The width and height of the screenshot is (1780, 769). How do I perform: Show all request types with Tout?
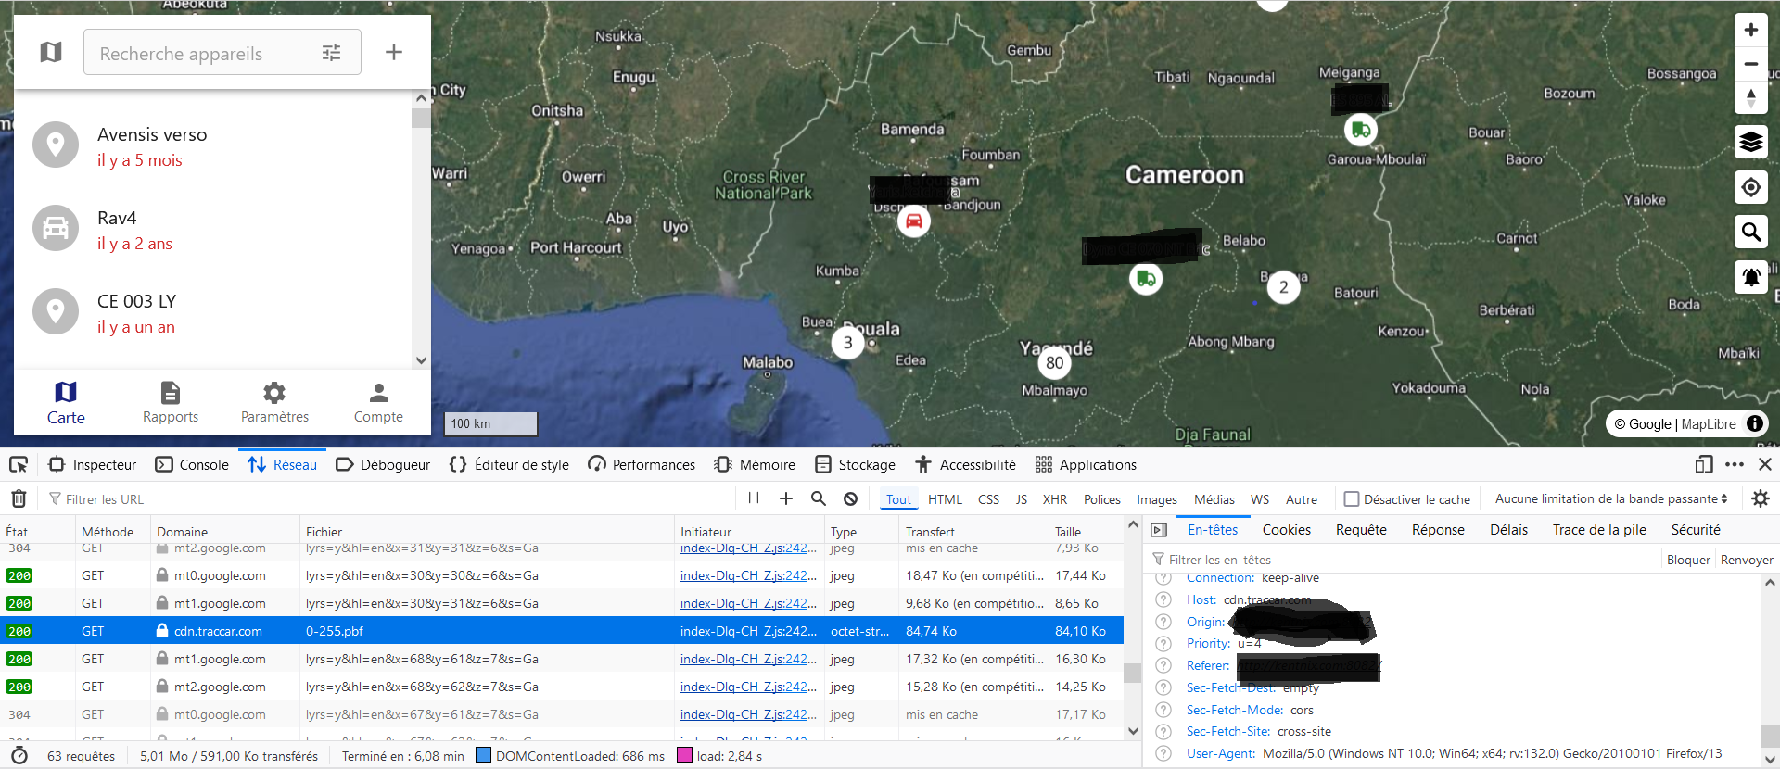click(898, 499)
